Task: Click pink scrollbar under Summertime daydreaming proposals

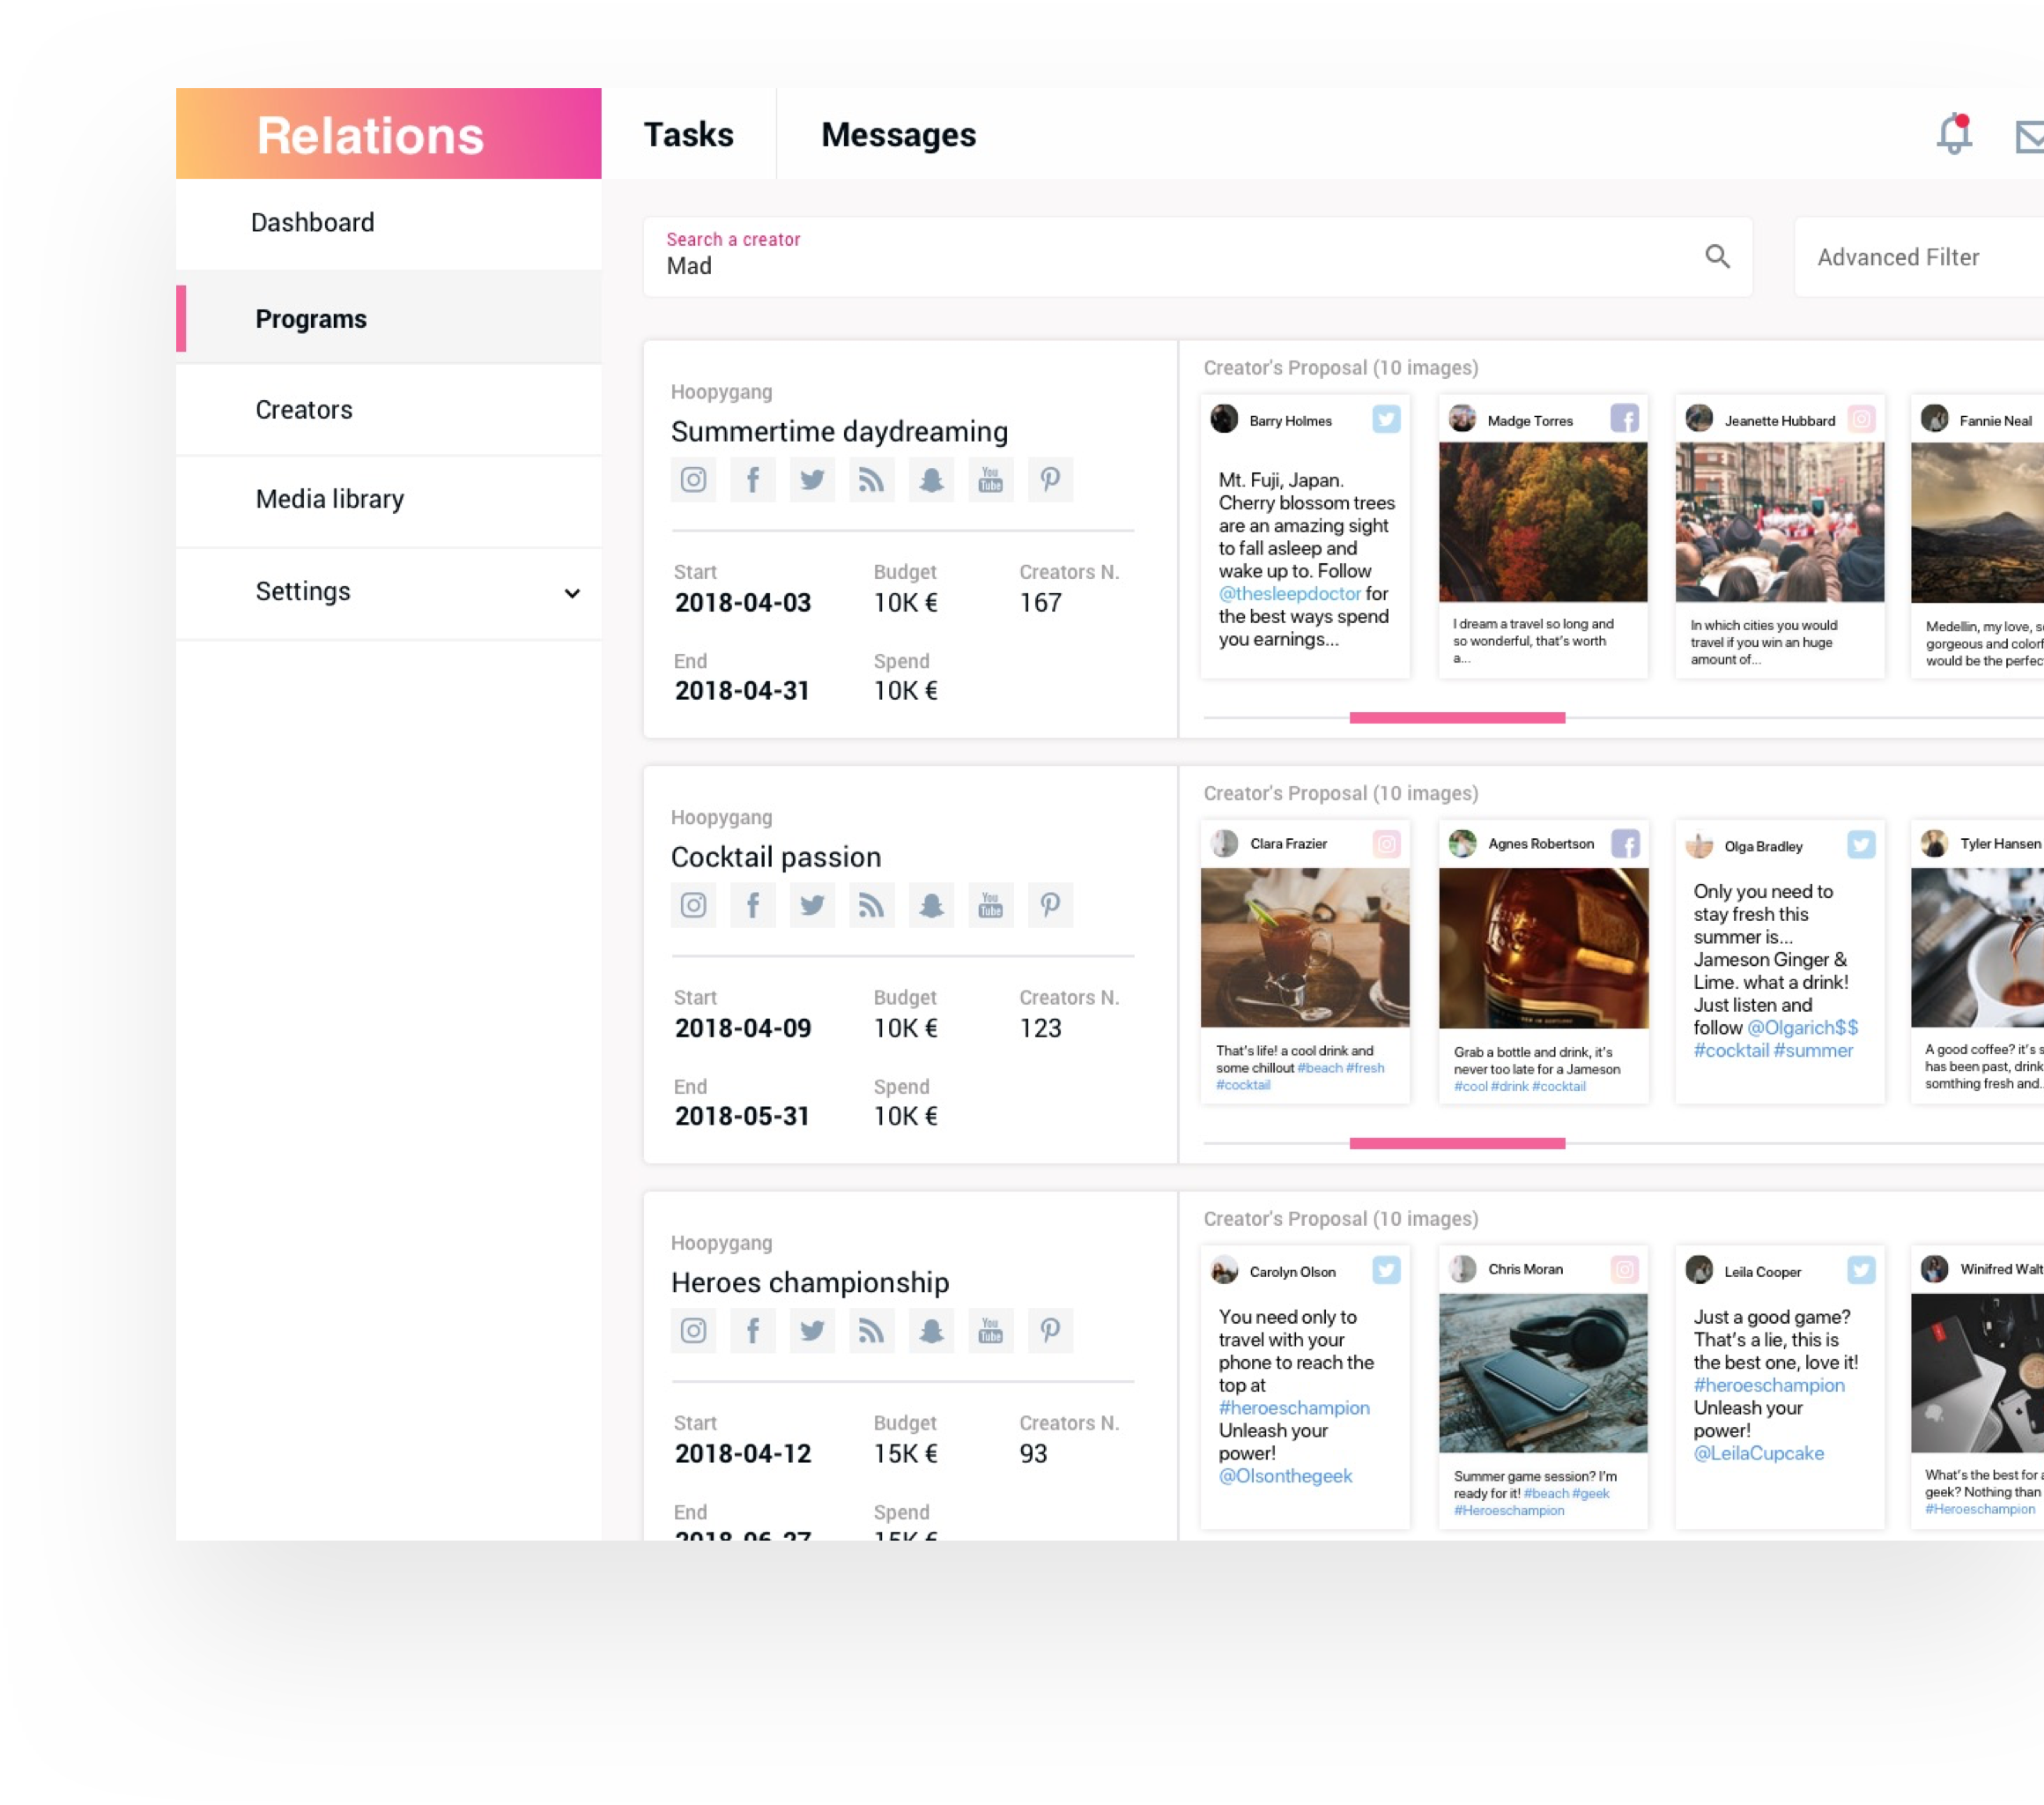Action: click(1457, 717)
